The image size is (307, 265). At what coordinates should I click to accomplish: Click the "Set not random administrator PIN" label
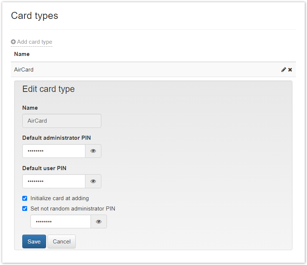click(x=73, y=209)
